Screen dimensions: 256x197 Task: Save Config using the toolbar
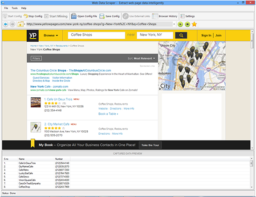110,16
